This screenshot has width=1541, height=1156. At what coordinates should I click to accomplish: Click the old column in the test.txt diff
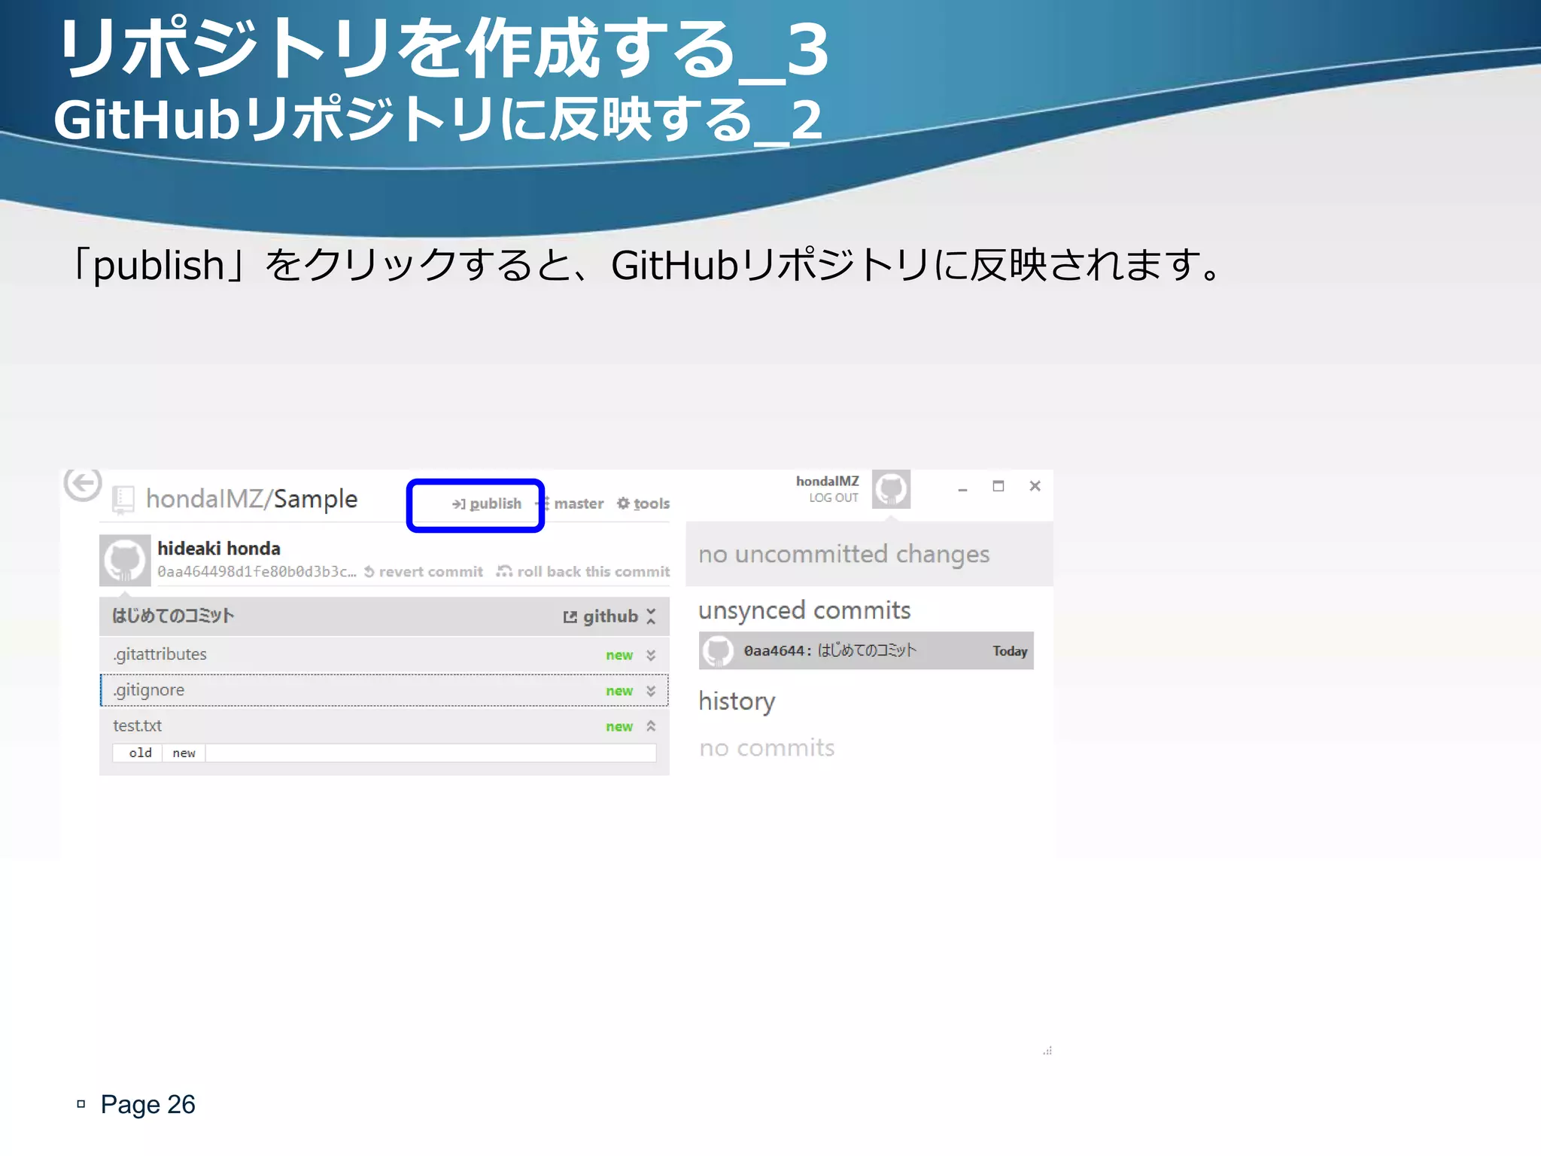tap(138, 753)
